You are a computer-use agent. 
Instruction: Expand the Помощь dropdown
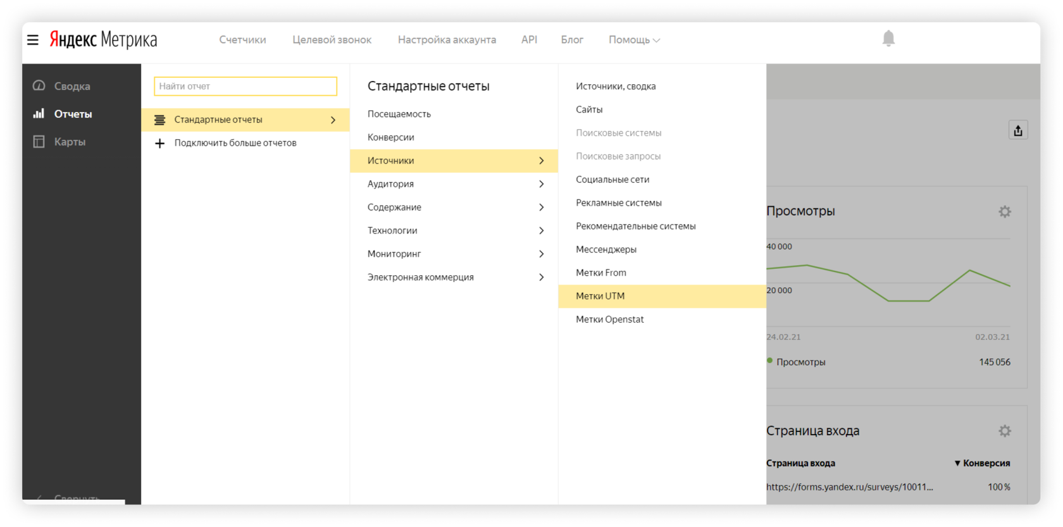tap(634, 40)
